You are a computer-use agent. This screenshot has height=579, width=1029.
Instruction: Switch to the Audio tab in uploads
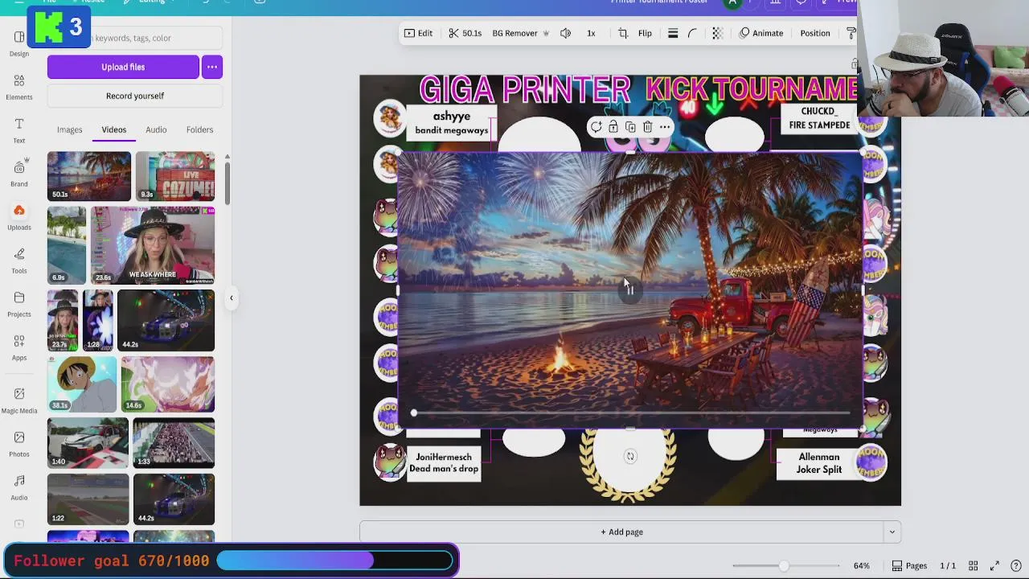(x=156, y=129)
